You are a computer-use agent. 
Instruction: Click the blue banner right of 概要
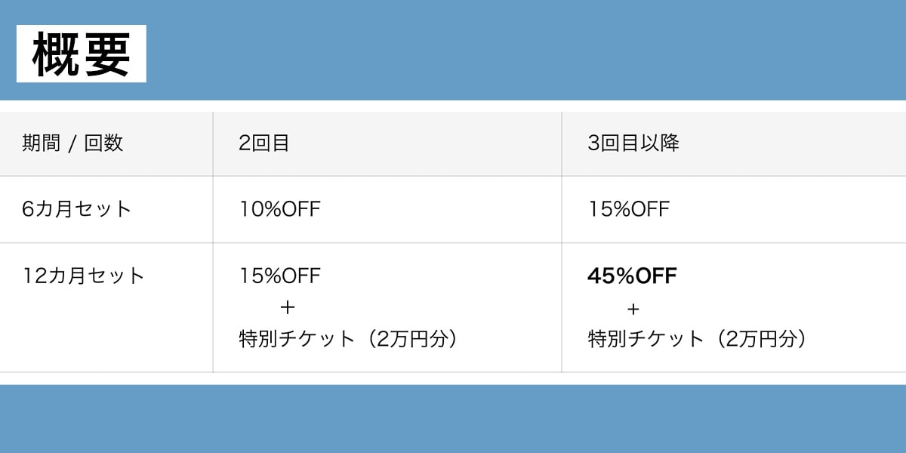point(528,50)
